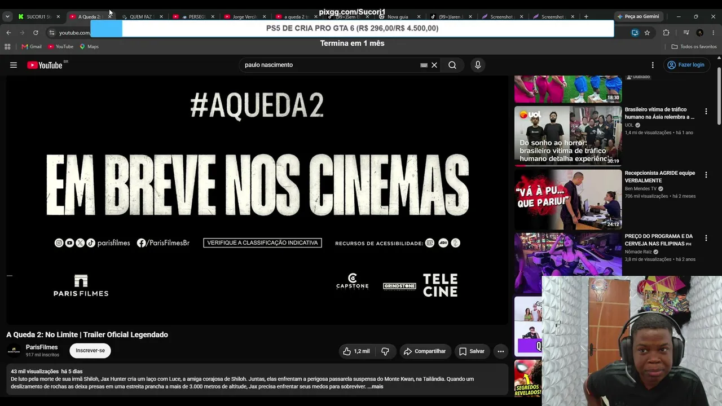Start voice search with the microphone
The image size is (722, 406).
(478, 65)
